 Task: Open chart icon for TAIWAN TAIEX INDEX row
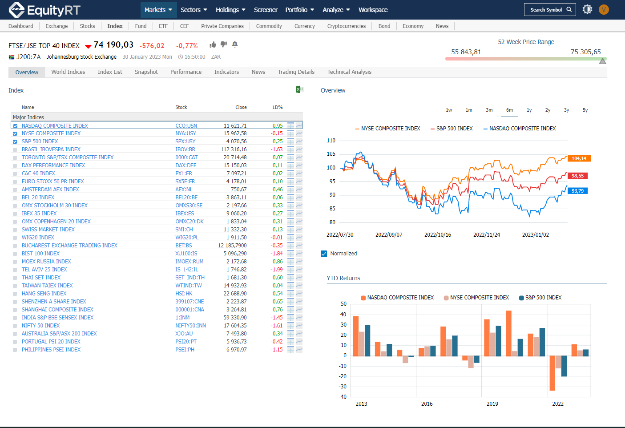click(x=299, y=286)
